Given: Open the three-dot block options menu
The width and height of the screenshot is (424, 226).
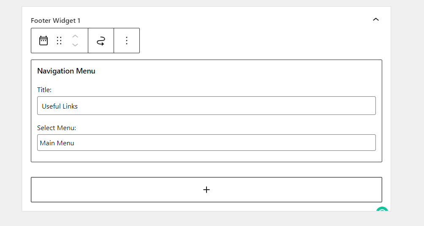Looking at the screenshot, I should click(x=127, y=41).
